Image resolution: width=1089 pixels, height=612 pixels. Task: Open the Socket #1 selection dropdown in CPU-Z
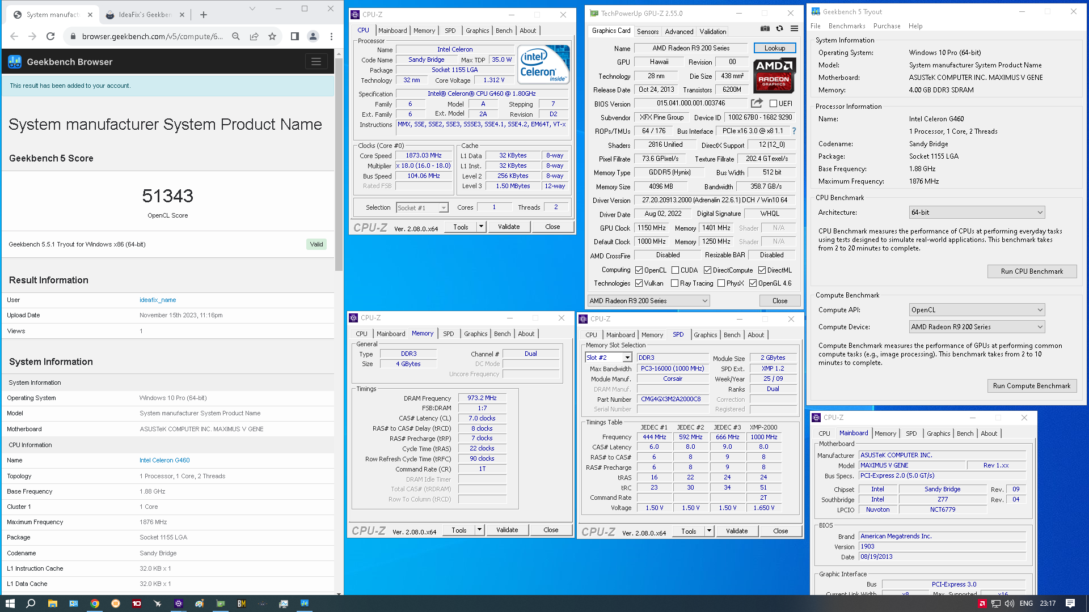[422, 208]
